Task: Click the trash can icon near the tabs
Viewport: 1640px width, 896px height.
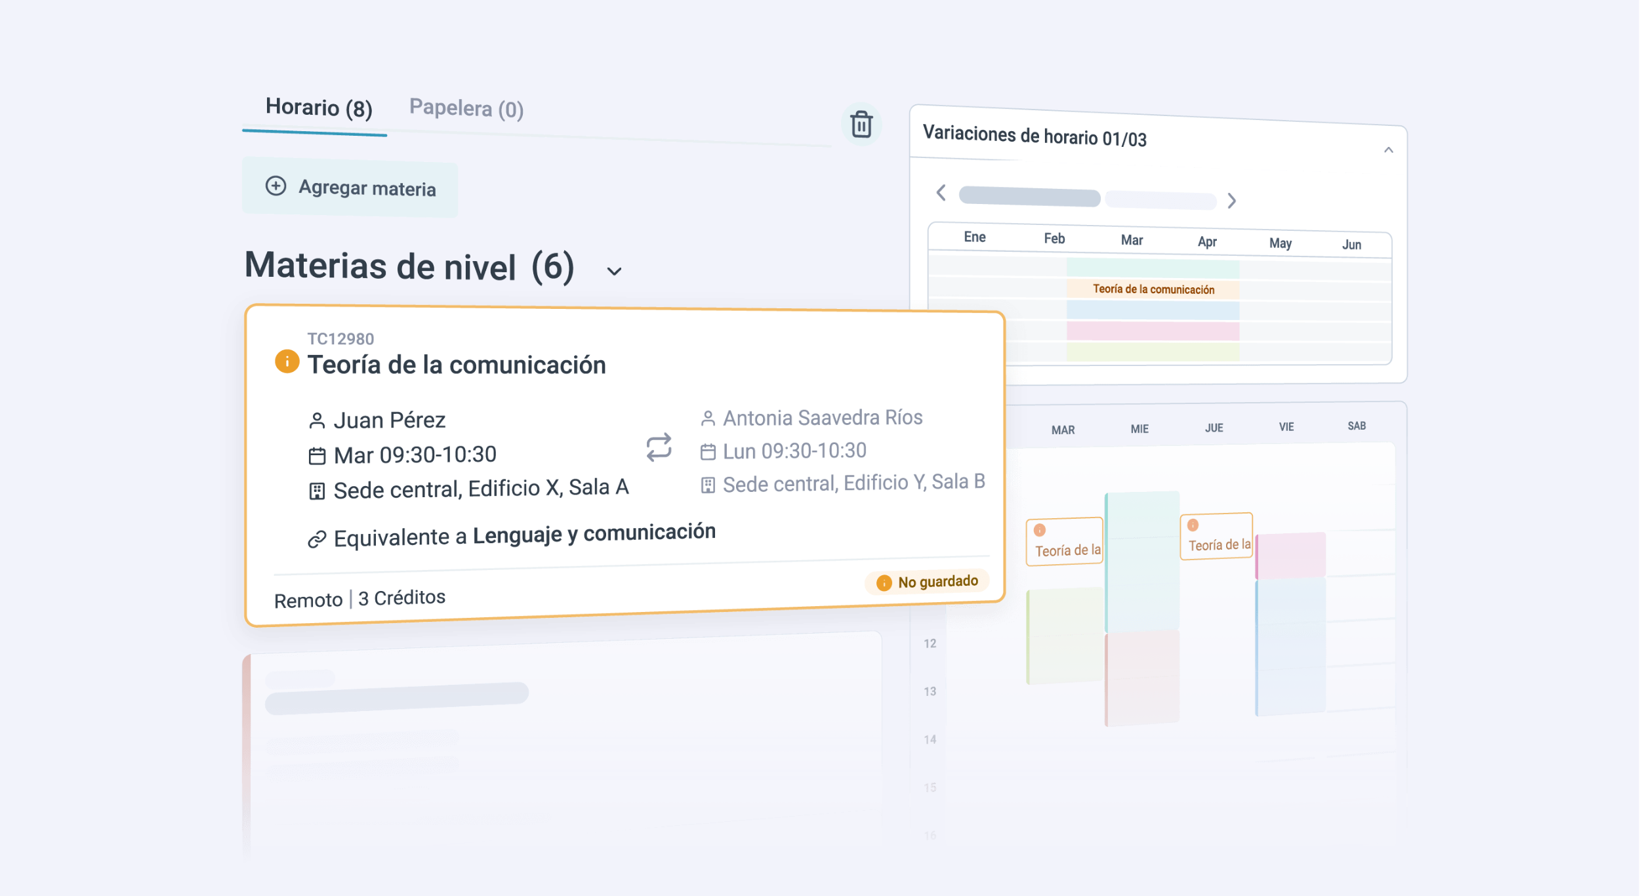Action: coord(860,123)
